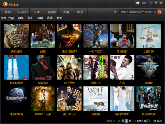Click the page number box showing 1

[x=127, y=121]
